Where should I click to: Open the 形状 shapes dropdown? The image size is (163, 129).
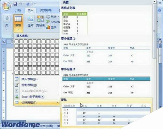pos(53,17)
